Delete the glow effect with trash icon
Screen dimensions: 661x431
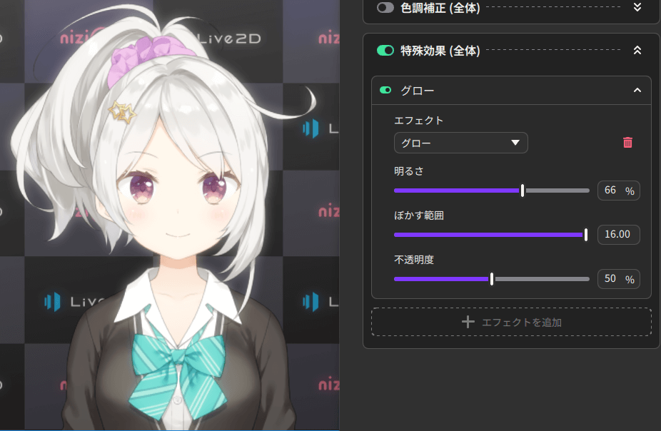[x=627, y=143]
